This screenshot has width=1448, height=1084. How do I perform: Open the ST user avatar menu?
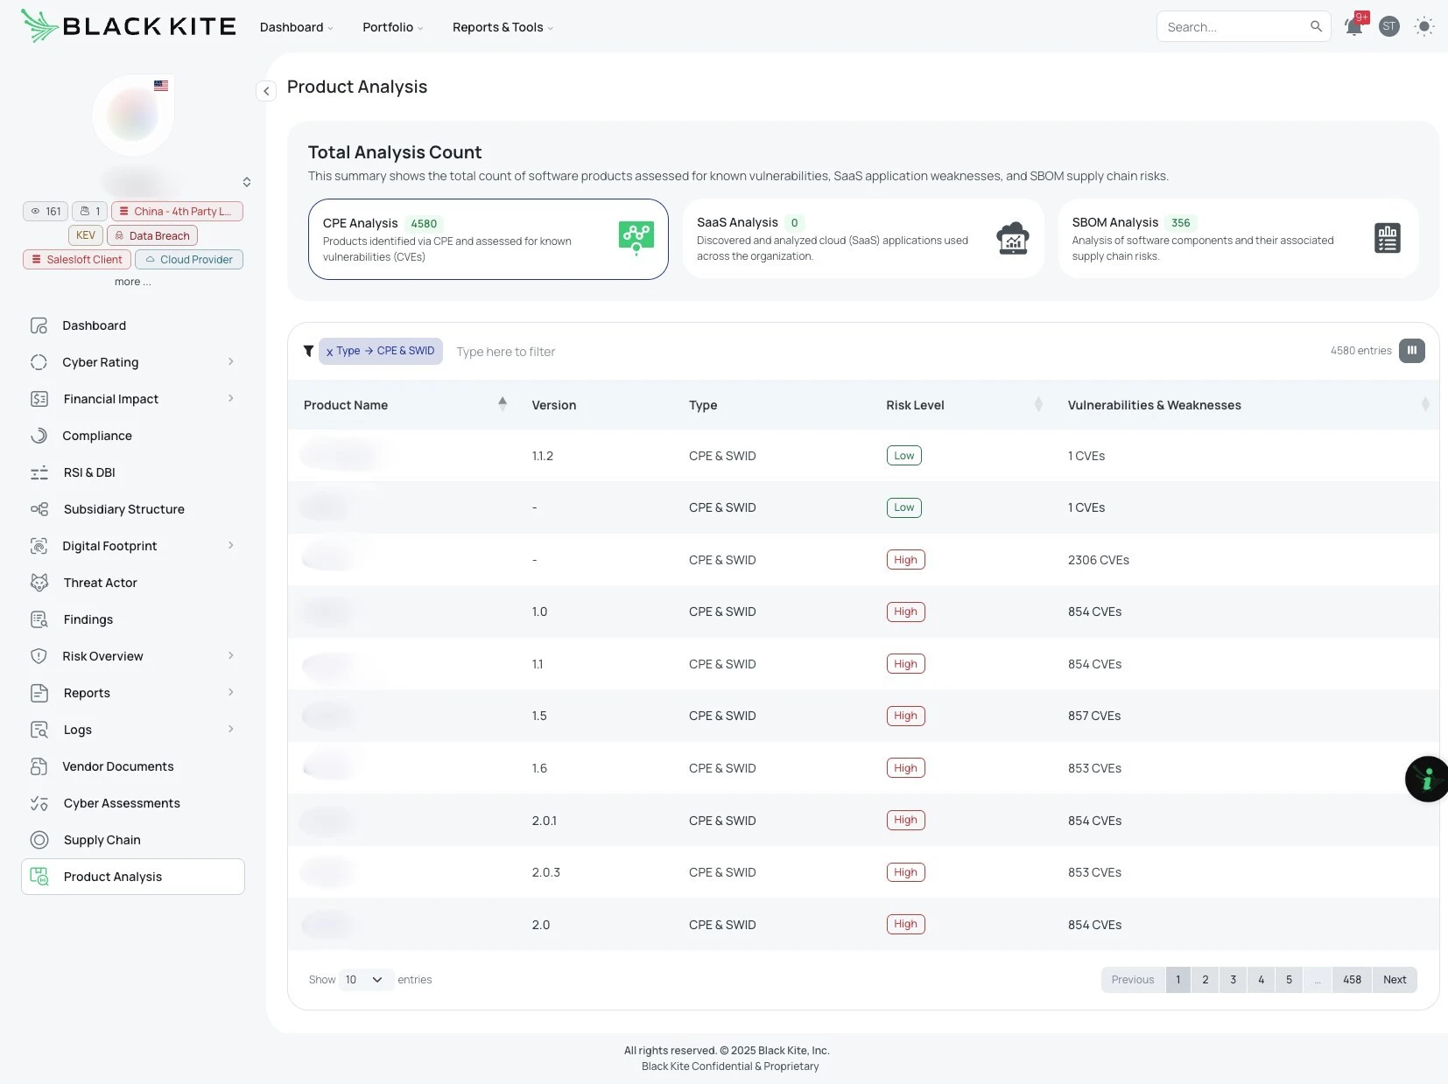(x=1388, y=26)
